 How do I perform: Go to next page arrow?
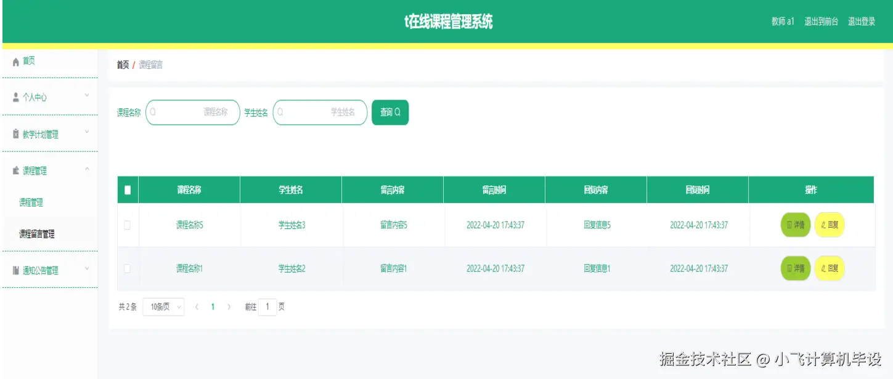tap(229, 306)
